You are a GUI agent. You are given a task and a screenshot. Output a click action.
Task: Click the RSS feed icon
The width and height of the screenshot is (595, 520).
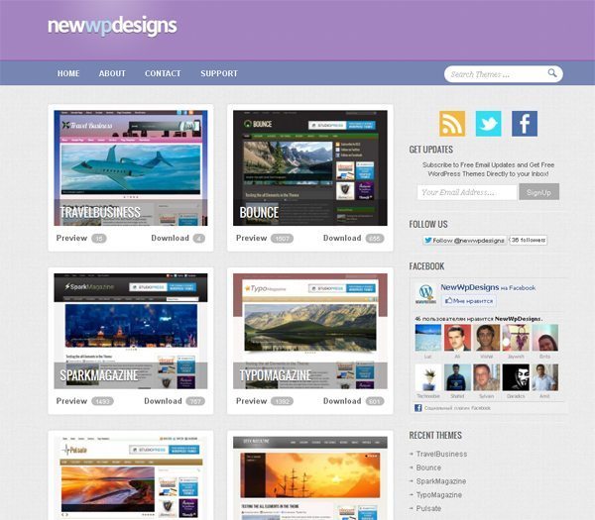click(x=452, y=124)
